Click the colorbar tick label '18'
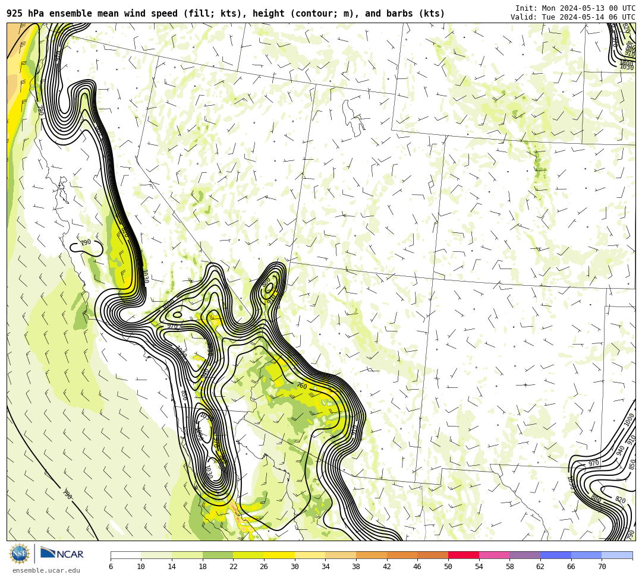 [x=203, y=567]
